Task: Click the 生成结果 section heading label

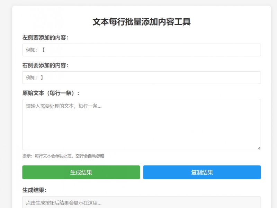Action: [x=34, y=190]
